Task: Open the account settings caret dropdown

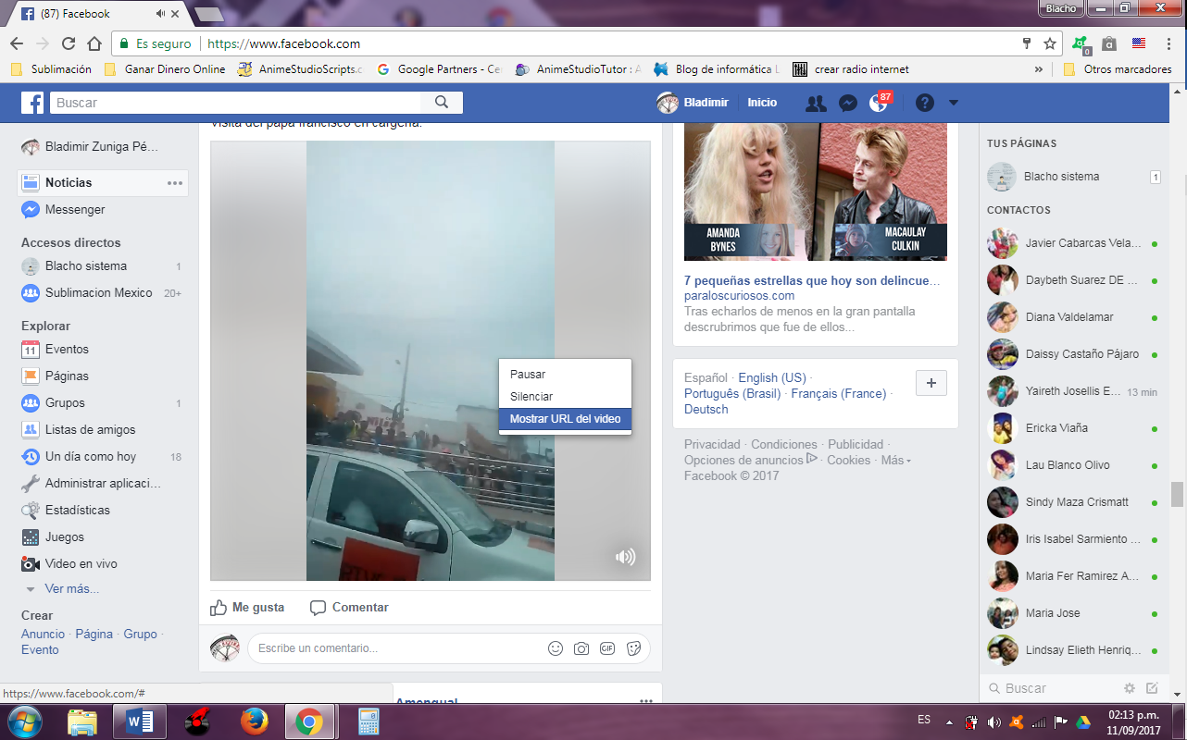Action: tap(953, 103)
